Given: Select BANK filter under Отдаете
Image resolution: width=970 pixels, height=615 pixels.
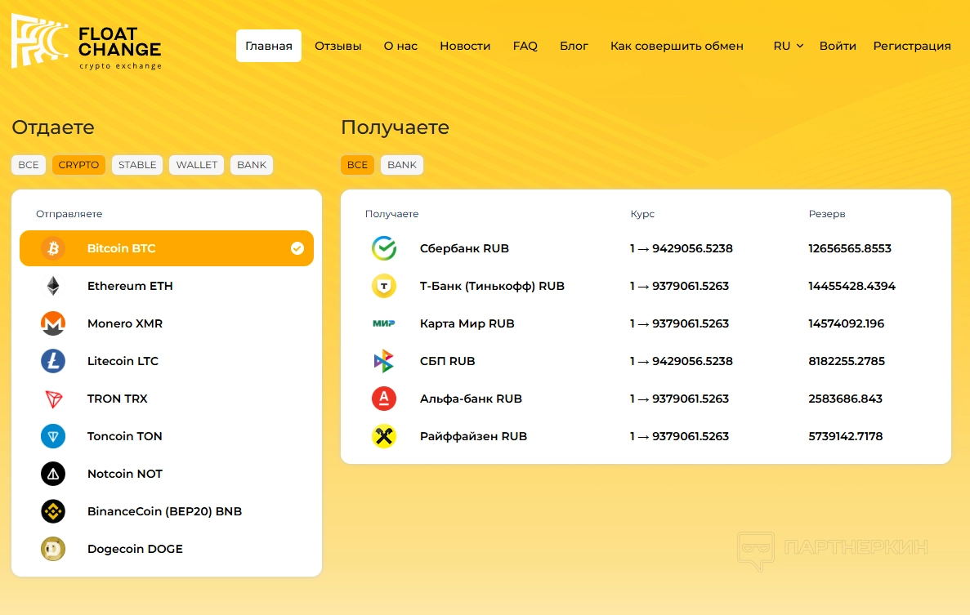Looking at the screenshot, I should click(x=252, y=165).
